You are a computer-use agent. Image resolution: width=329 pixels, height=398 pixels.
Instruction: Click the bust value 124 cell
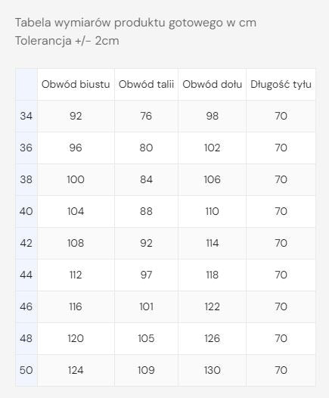(76, 370)
